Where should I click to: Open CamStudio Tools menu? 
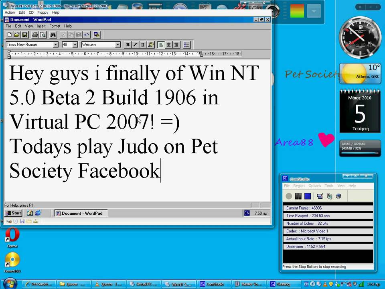pos(329,186)
